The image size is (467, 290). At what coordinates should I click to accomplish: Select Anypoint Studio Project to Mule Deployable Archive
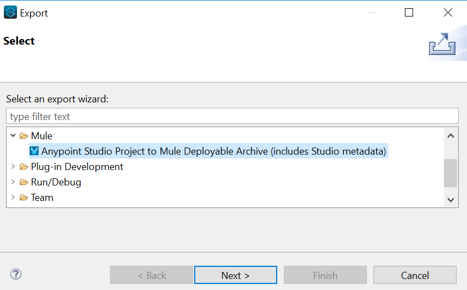[x=213, y=151]
